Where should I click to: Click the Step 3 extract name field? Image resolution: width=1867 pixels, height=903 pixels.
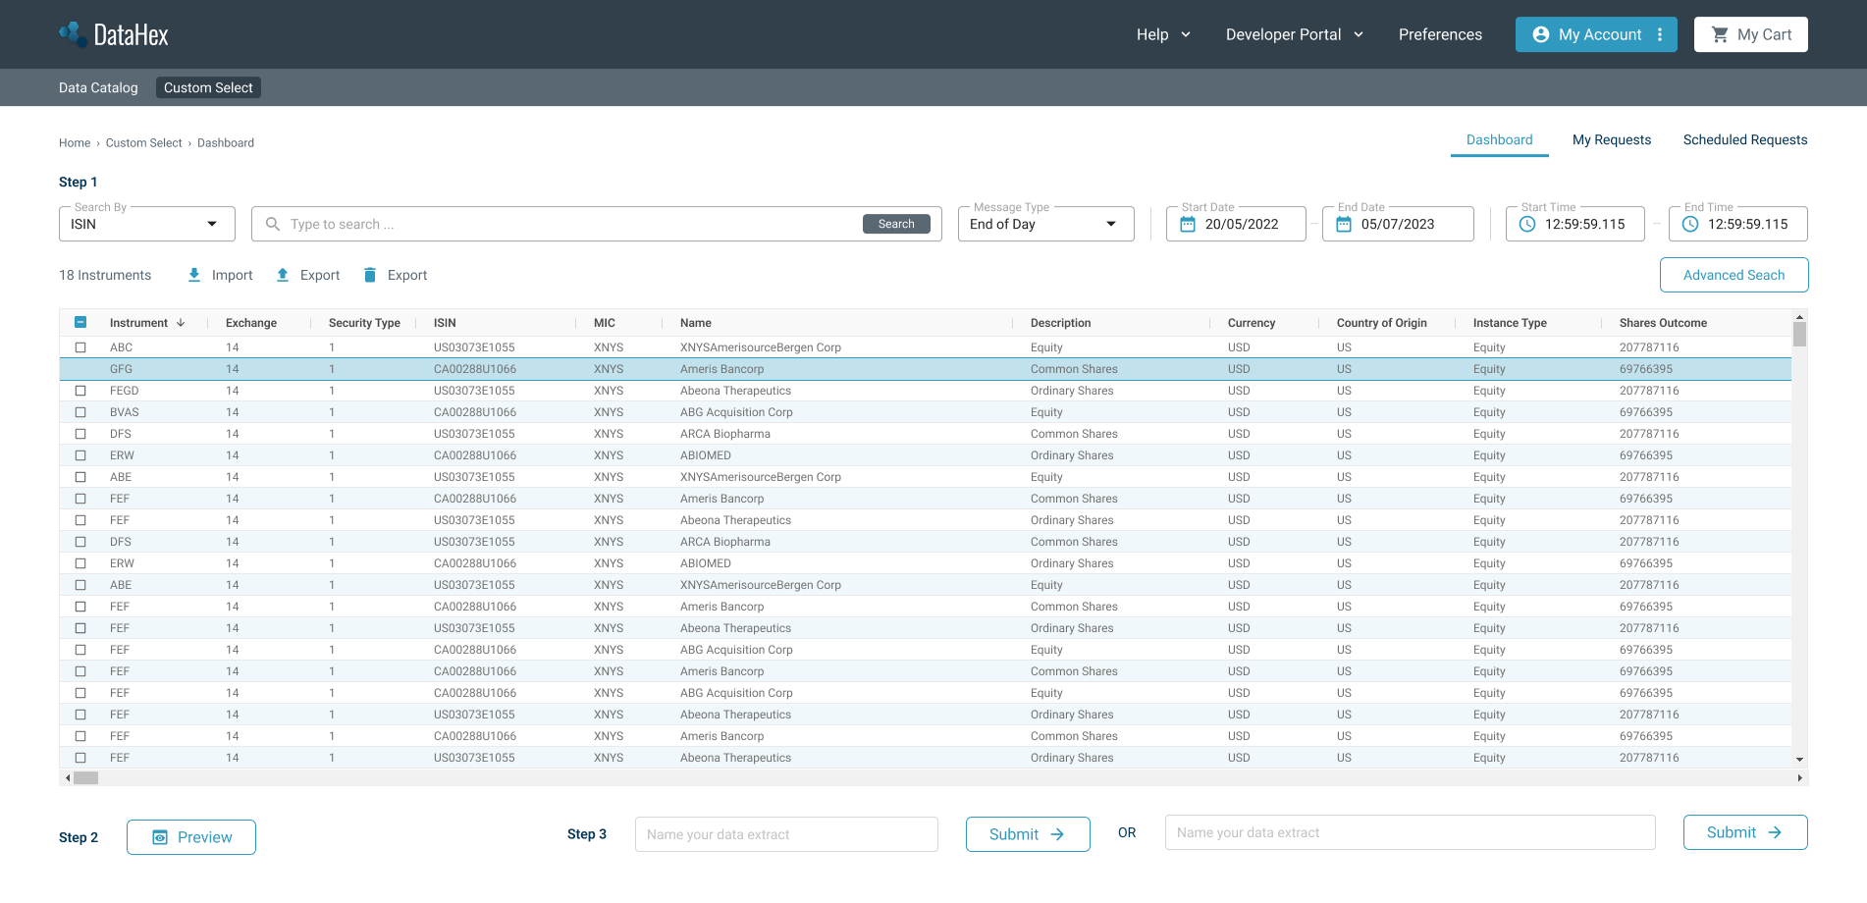pyautogui.click(x=786, y=834)
